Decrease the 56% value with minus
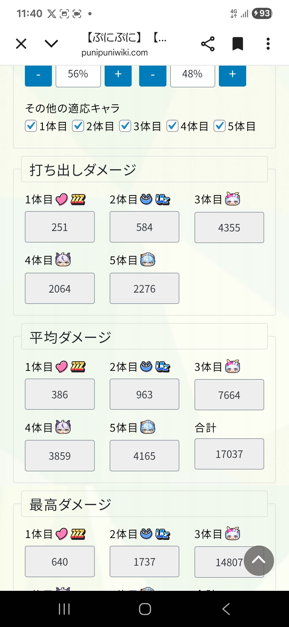Viewport: 289px width, 627px height. pos(38,75)
